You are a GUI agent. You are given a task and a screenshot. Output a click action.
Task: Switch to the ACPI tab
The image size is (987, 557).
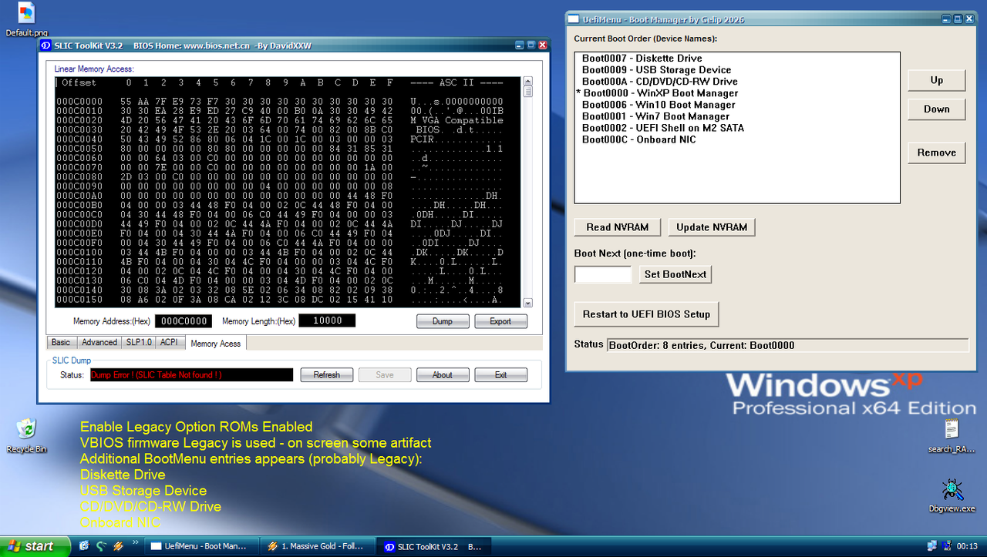coord(169,343)
